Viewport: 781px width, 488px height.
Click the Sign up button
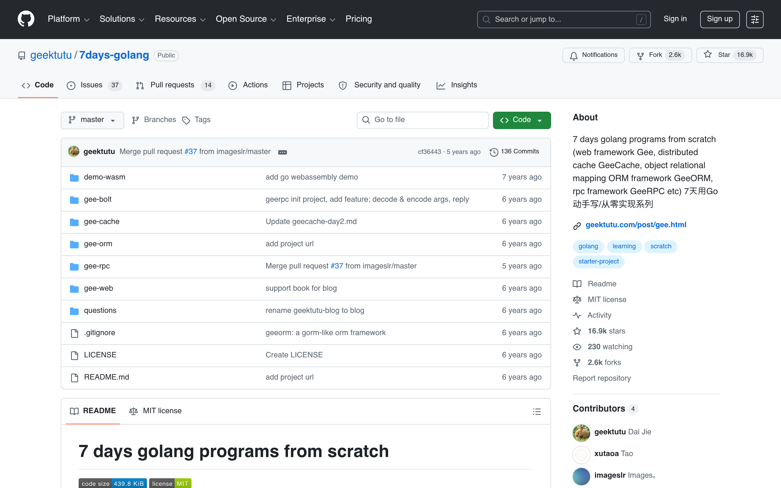719,19
